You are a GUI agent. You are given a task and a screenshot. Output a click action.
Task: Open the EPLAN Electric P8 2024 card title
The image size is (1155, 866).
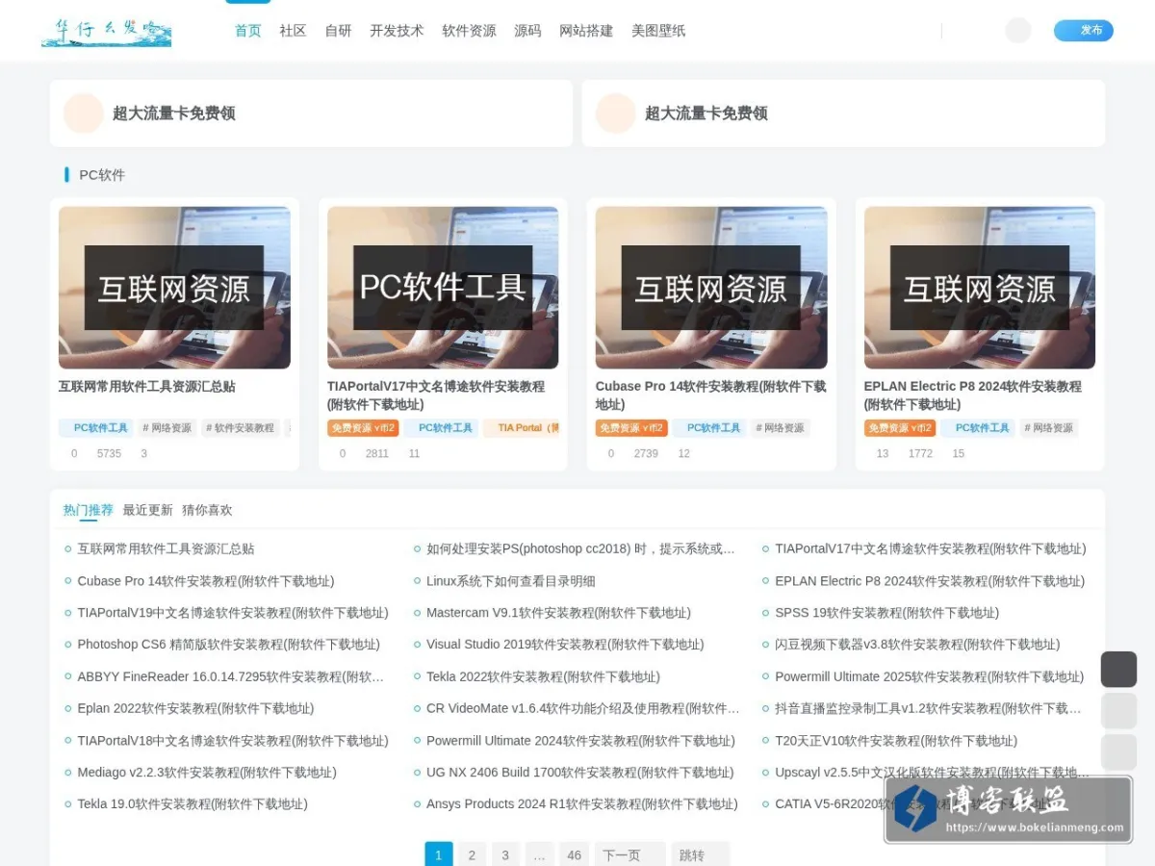click(973, 395)
